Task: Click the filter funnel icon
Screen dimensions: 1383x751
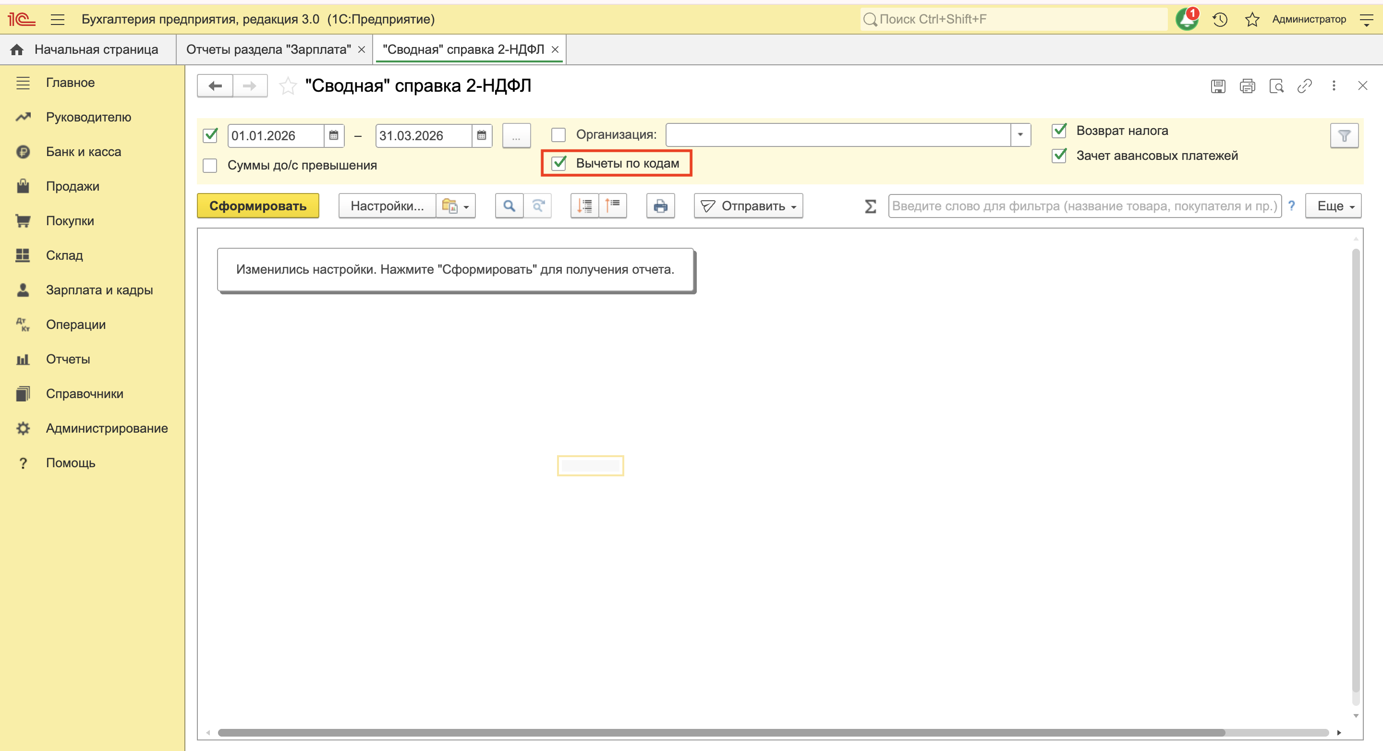Action: tap(1344, 136)
